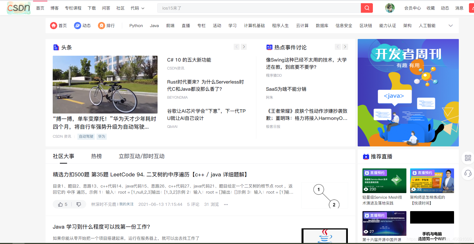Screen dimensions: 474x244
Task: Open Java 学习到什么程度 article title
Action: (x=101, y=227)
